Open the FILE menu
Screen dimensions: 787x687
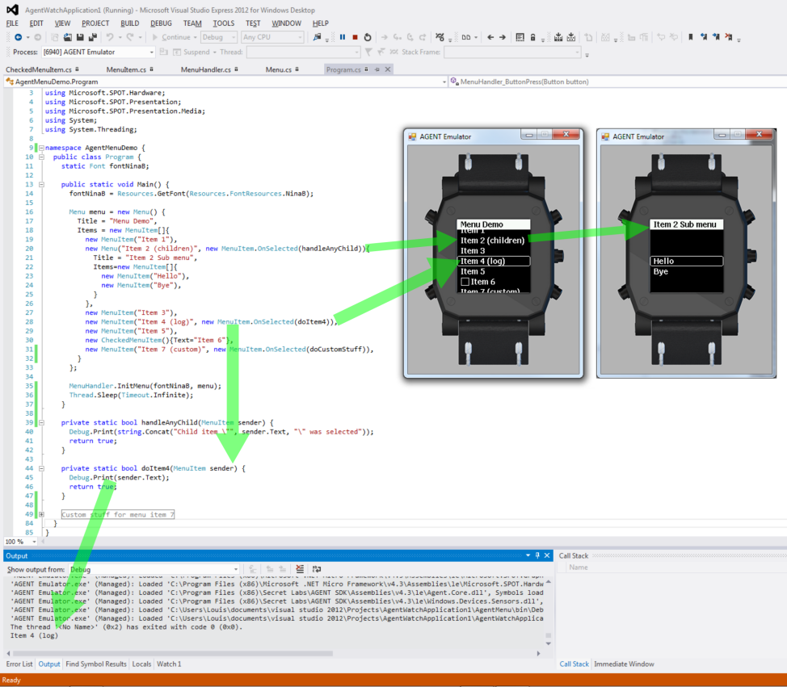point(12,23)
